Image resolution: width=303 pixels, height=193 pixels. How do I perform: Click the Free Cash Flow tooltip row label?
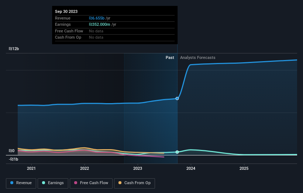click(69, 31)
